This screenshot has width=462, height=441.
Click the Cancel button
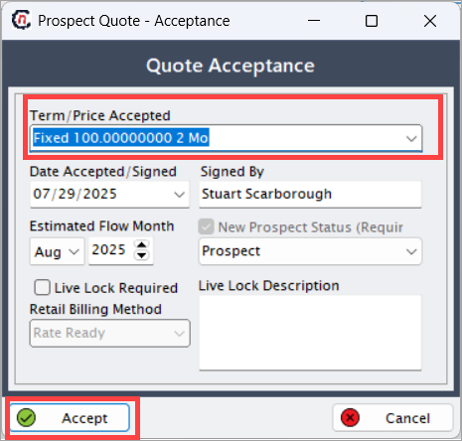point(392,418)
